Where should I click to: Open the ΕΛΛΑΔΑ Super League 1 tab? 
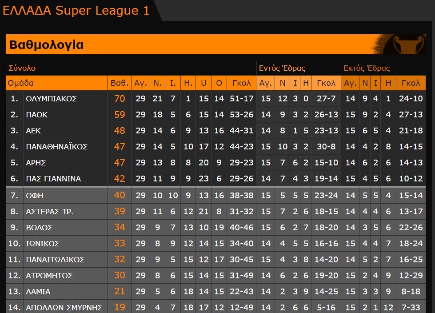pyautogui.click(x=76, y=11)
